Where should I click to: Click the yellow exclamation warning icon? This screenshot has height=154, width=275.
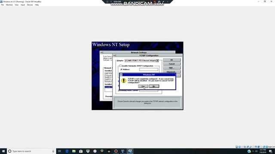click(x=124, y=80)
